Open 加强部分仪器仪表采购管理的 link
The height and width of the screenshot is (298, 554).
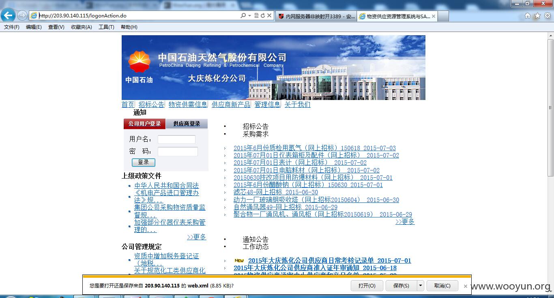[x=170, y=226]
